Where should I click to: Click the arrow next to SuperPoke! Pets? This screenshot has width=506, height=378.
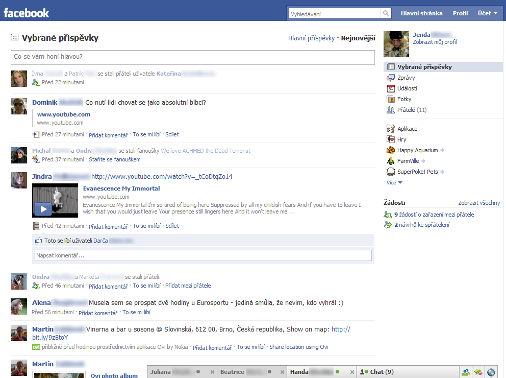[x=442, y=172]
